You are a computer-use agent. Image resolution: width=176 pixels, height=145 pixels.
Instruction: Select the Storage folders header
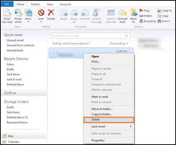point(16,102)
